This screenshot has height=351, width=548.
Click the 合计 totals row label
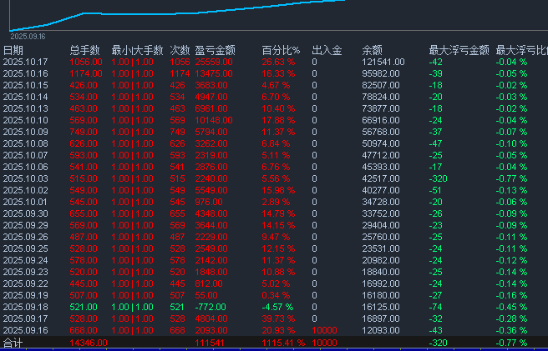tap(13, 343)
